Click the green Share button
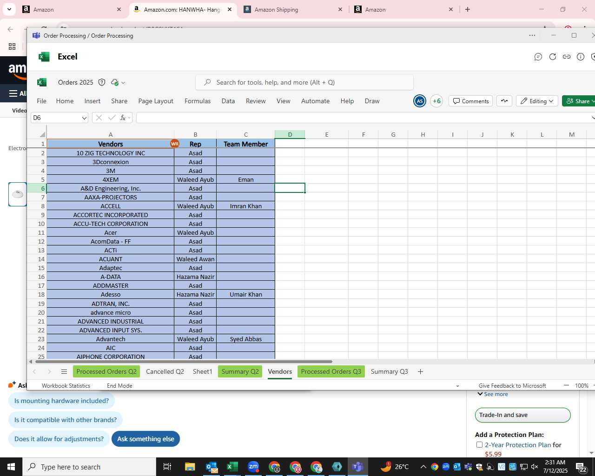The width and height of the screenshot is (595, 476). tap(579, 101)
